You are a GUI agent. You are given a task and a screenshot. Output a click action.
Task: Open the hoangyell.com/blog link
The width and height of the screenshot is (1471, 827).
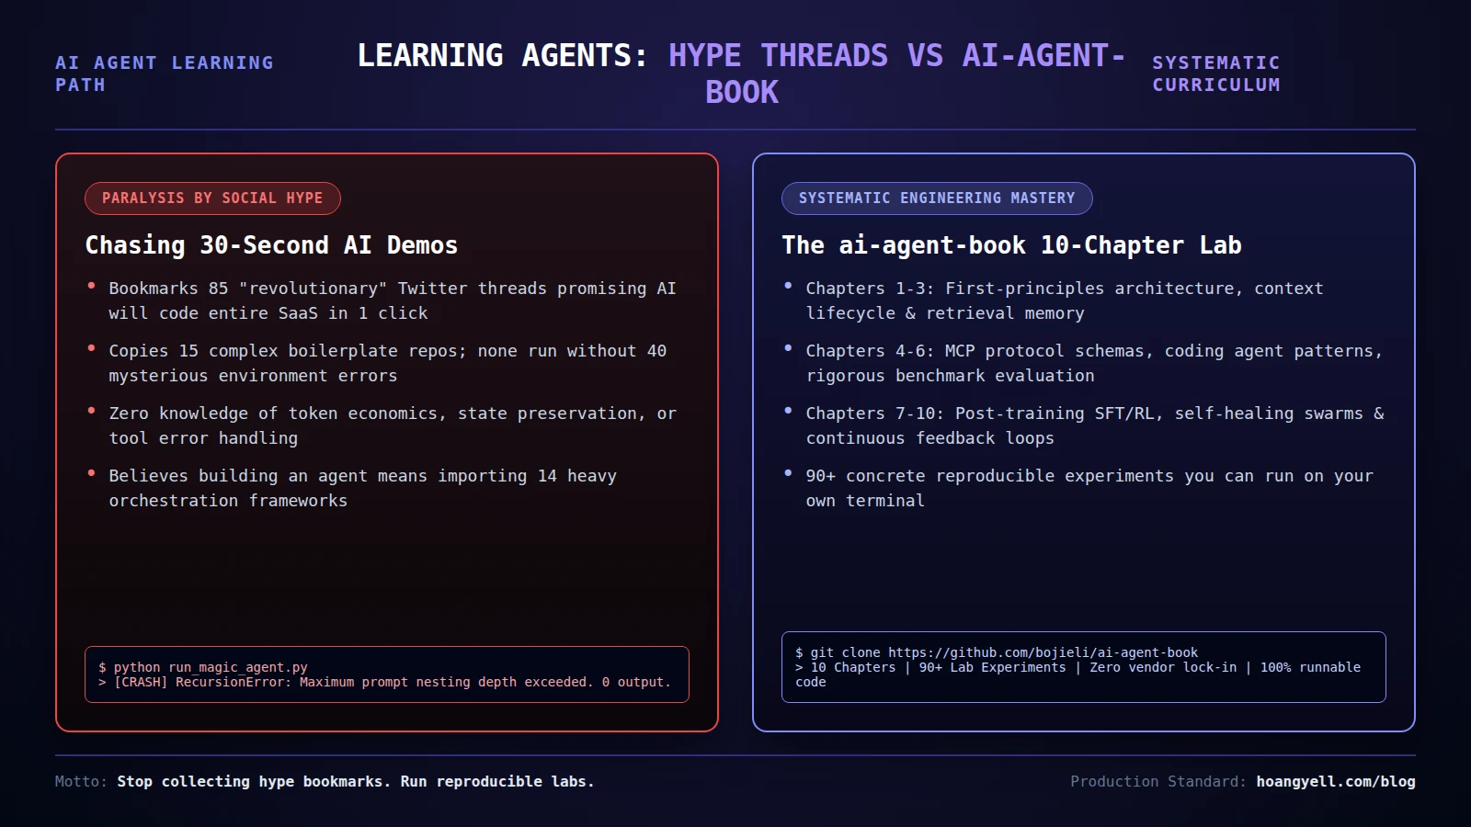tap(1336, 781)
